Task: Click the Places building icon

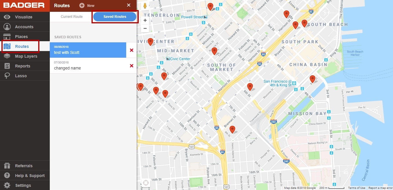Action: 7,37
